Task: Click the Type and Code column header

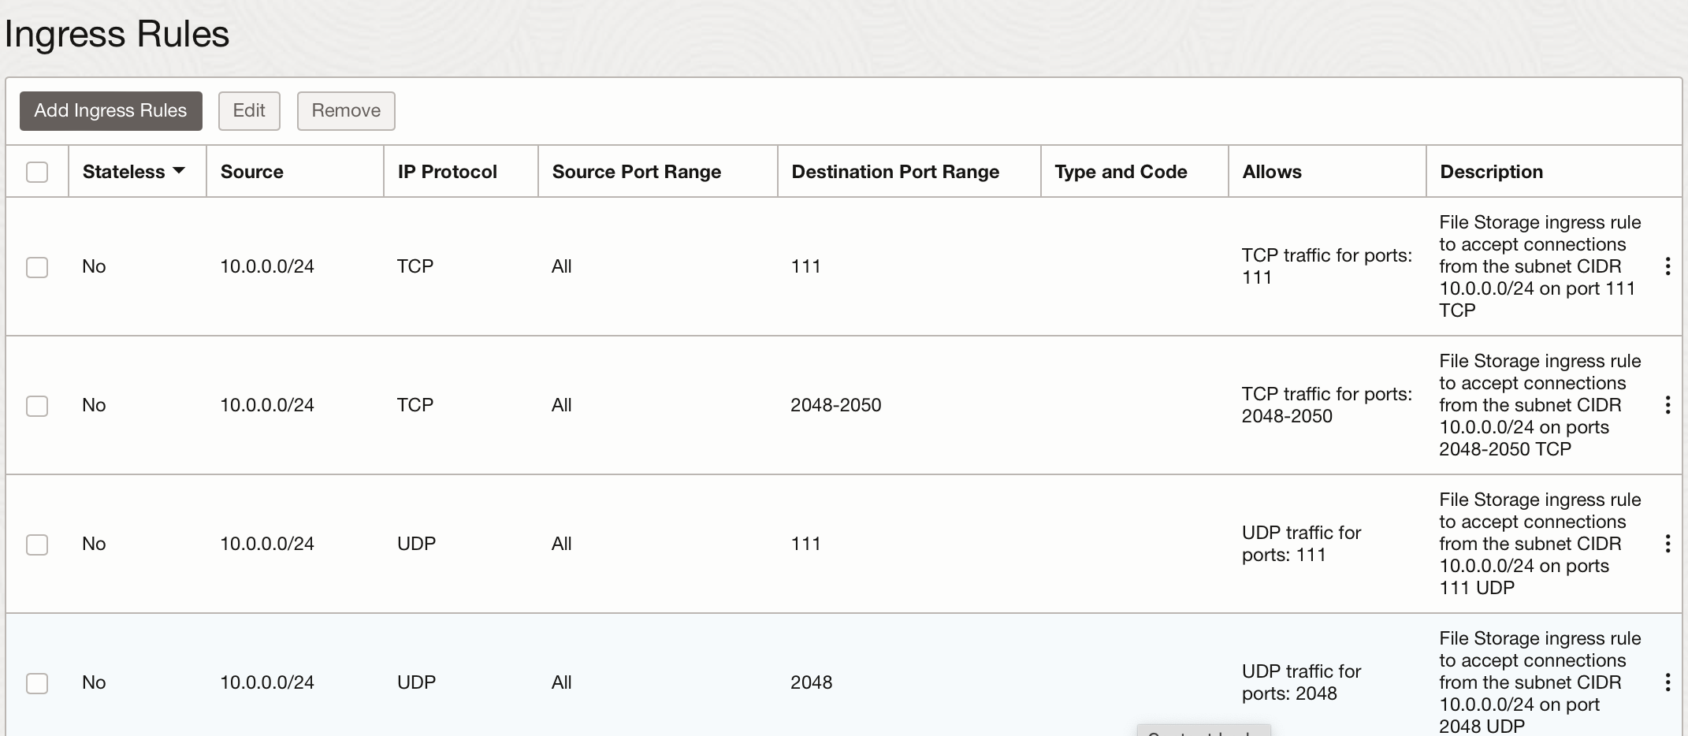Action: point(1120,171)
